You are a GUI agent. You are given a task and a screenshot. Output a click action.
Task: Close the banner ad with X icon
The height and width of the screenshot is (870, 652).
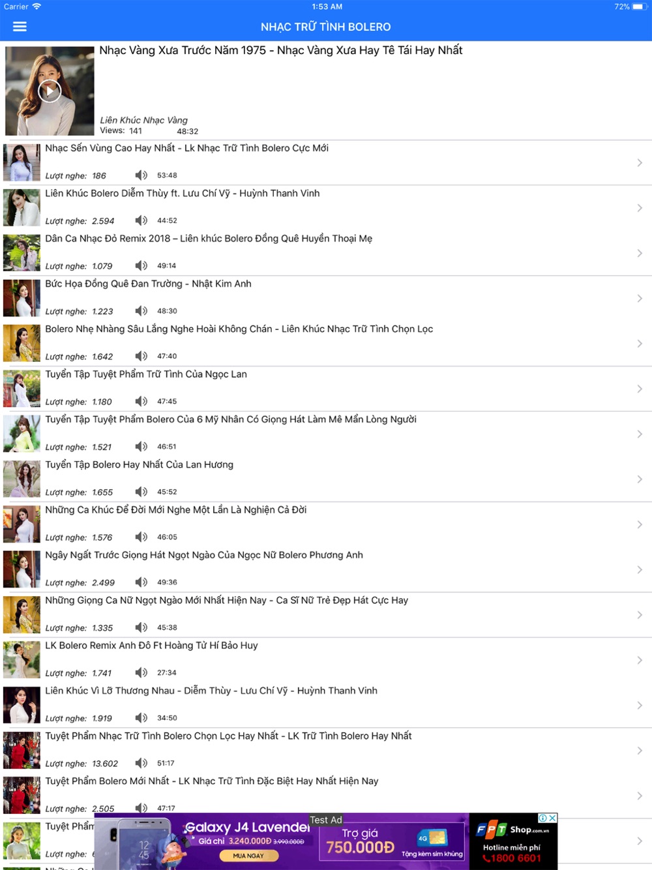pos(552,818)
